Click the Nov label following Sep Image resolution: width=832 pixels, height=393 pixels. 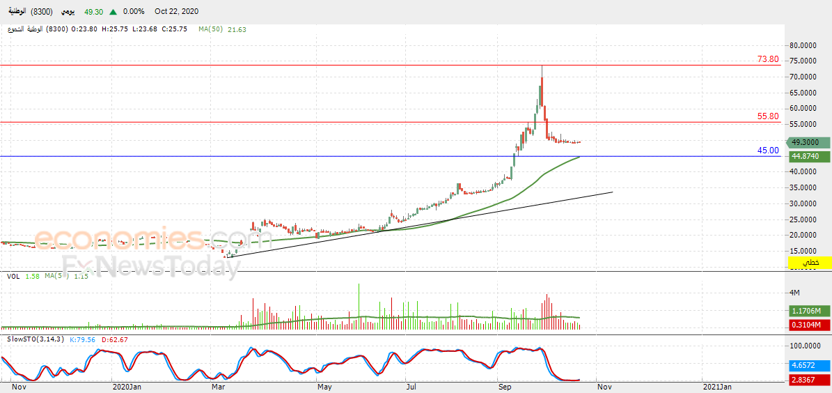pos(603,387)
